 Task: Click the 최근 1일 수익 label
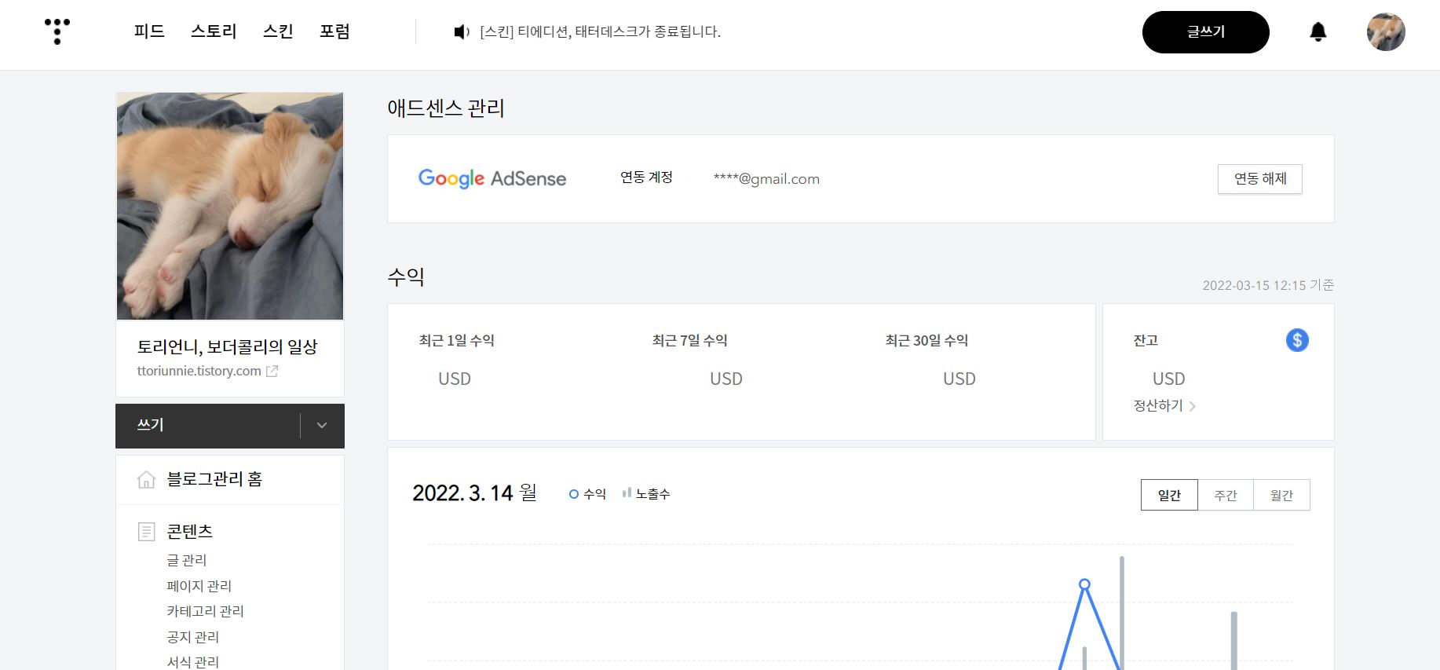tap(457, 341)
